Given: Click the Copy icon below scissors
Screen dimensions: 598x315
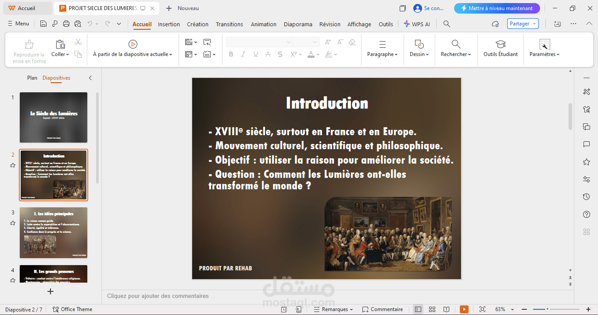Looking at the screenshot, I should (78, 54).
